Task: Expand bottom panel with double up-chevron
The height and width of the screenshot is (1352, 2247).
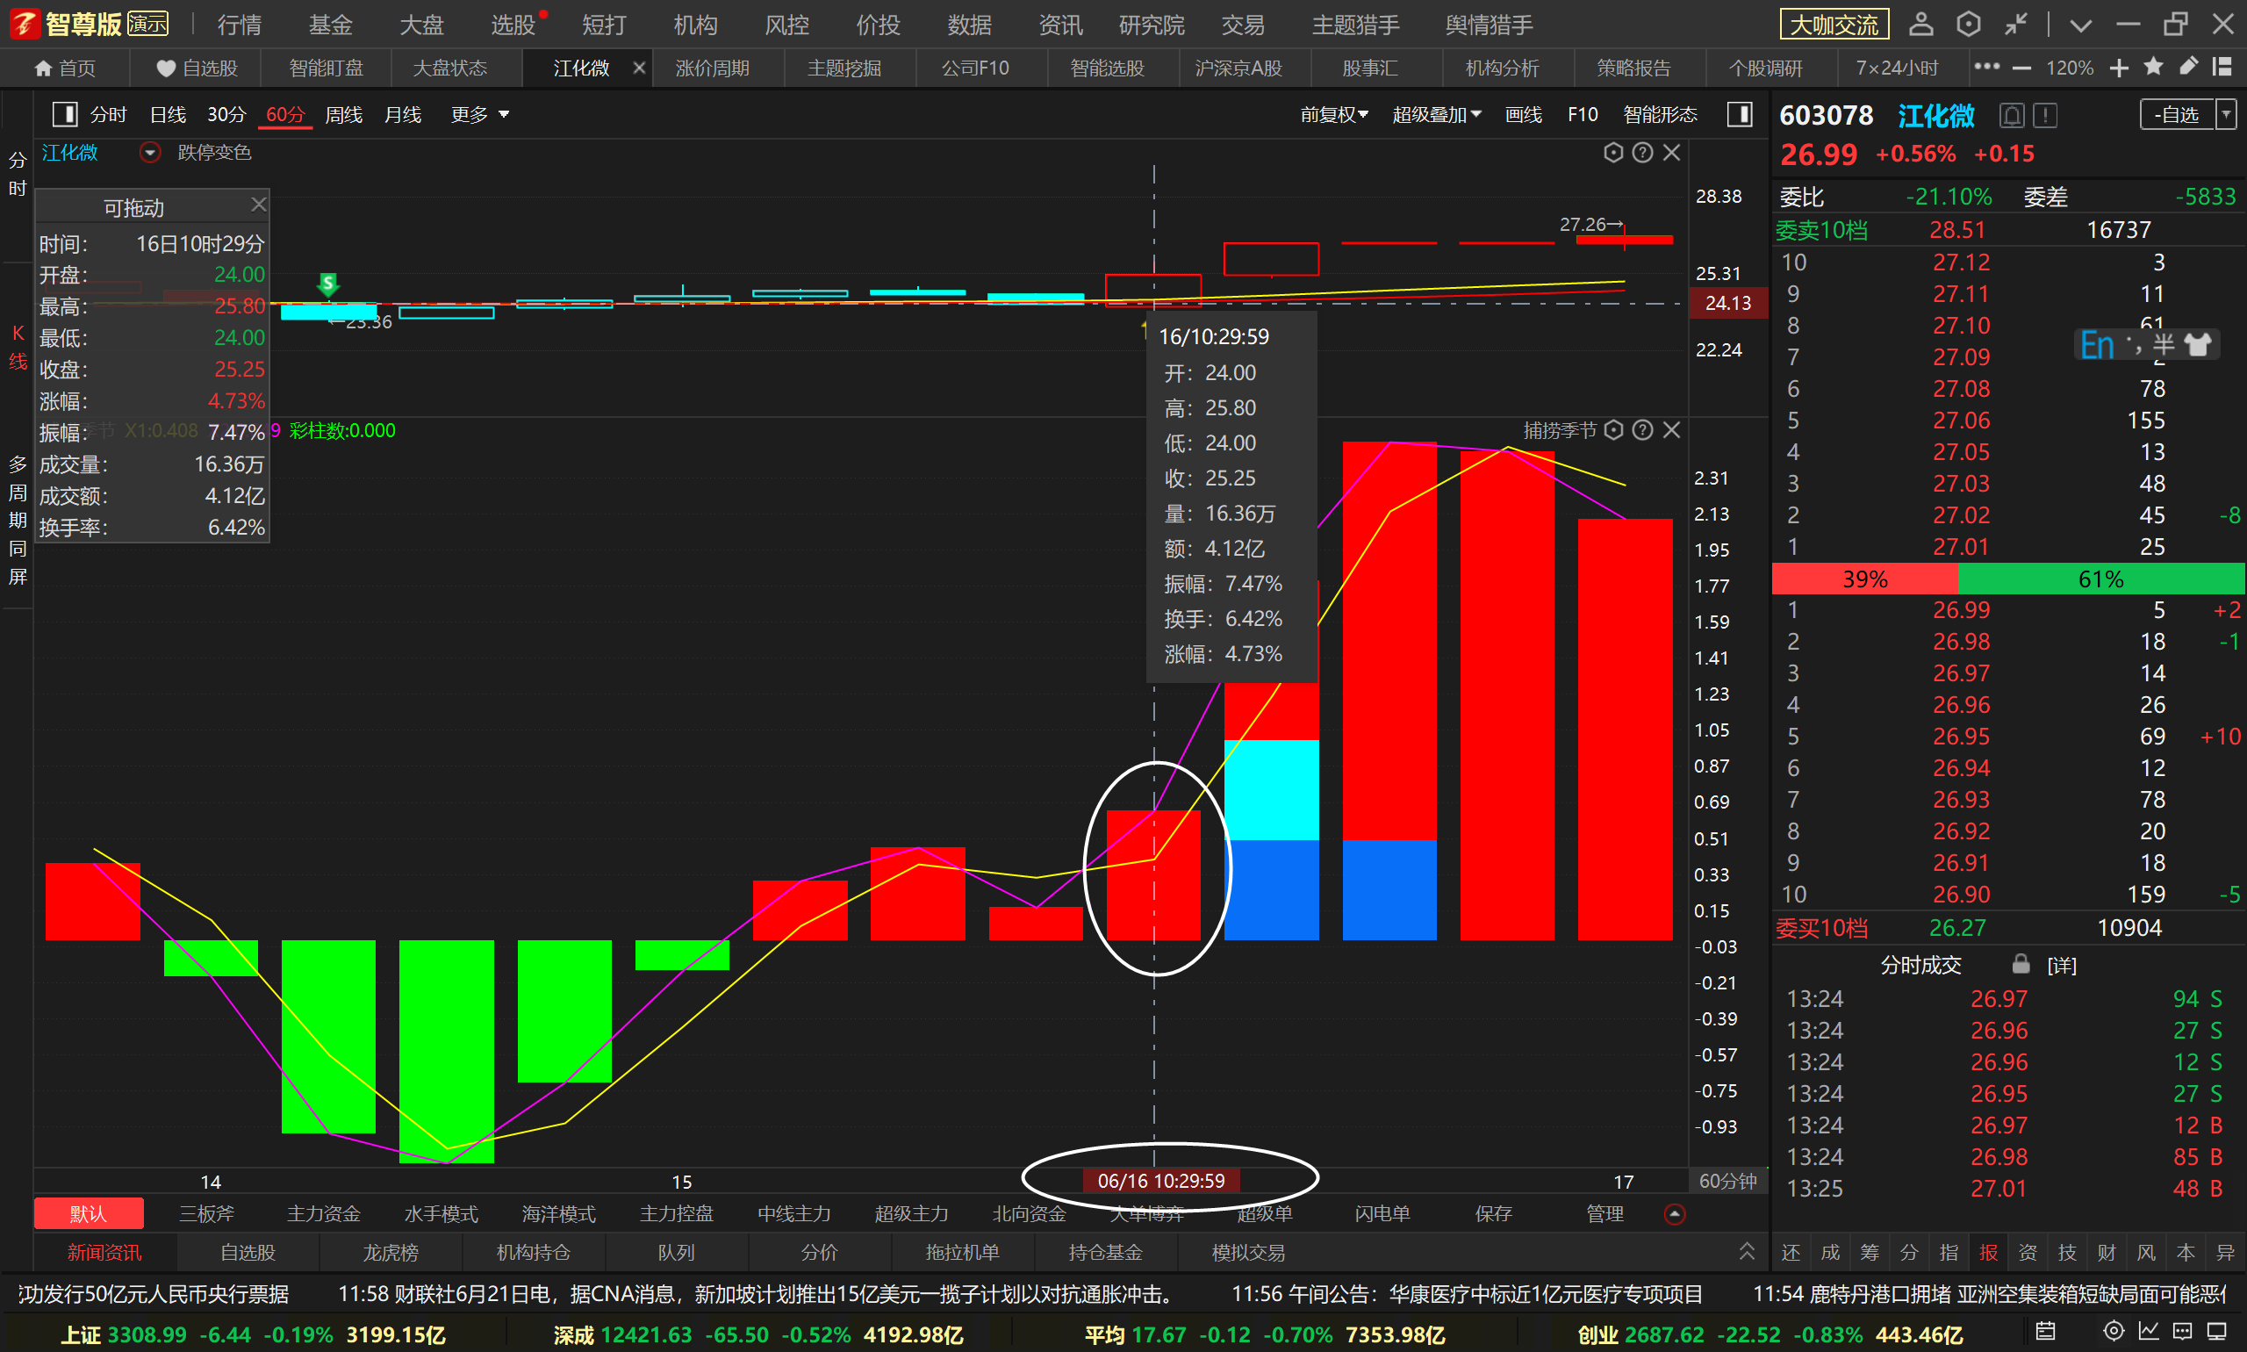Action: point(1746,1252)
